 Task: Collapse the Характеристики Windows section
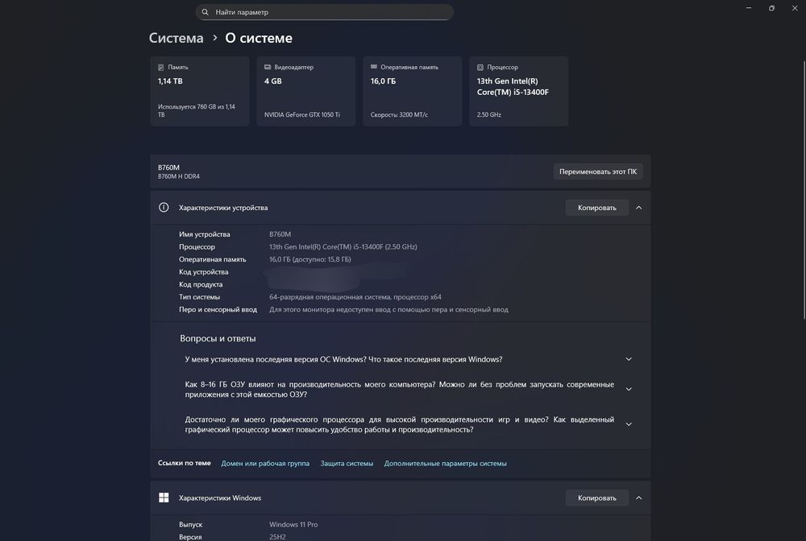pyautogui.click(x=639, y=498)
